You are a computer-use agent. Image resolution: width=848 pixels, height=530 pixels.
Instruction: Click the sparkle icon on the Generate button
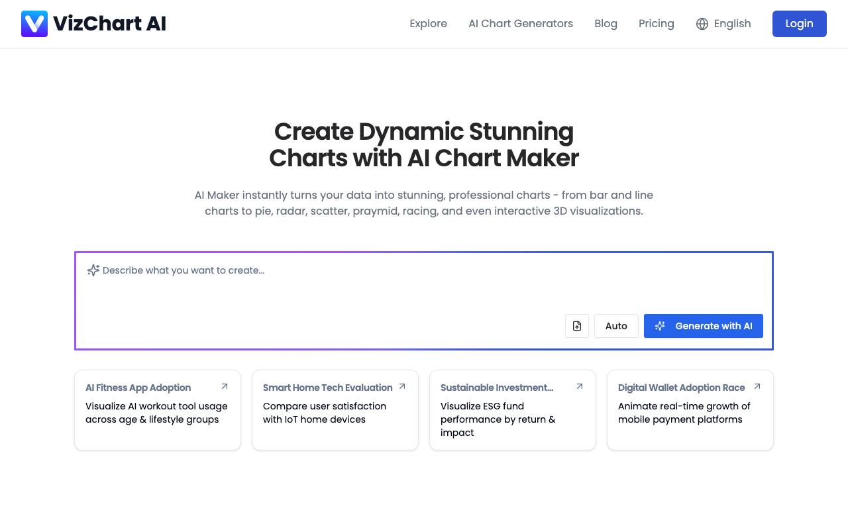coord(660,326)
